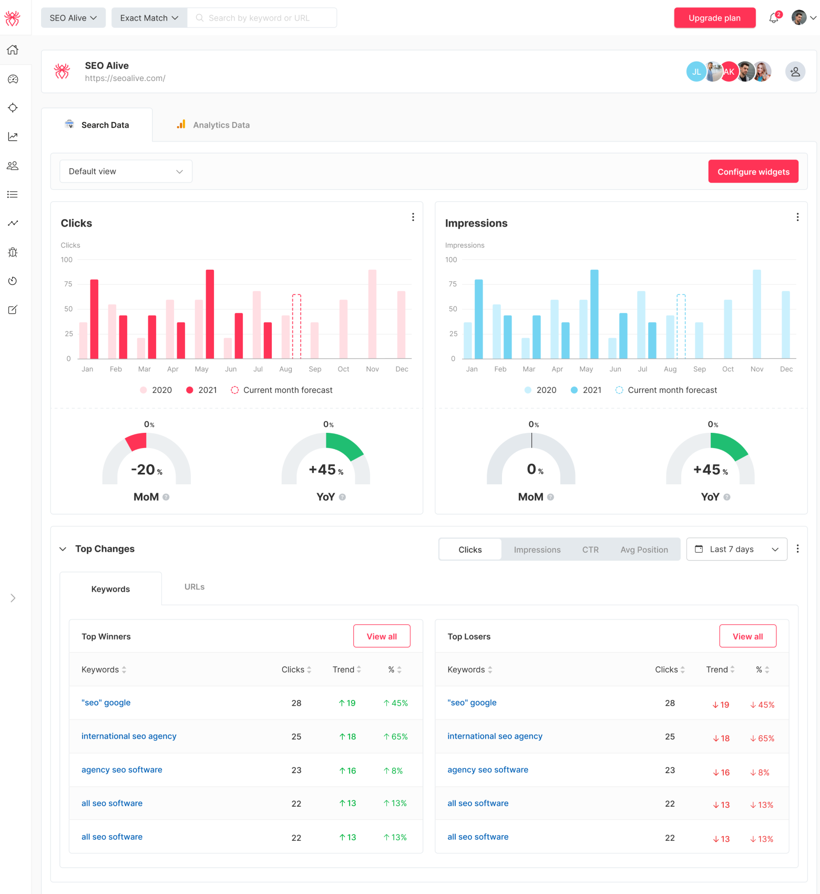This screenshot has height=894, width=820.
Task: Toggle 2020 legend in Impressions chart
Action: [540, 390]
